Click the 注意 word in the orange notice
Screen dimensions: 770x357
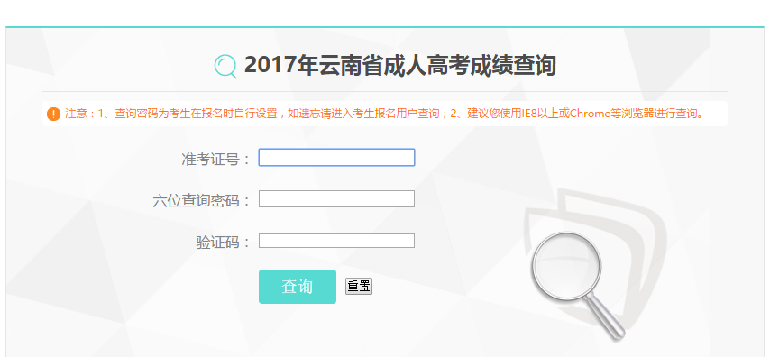tap(75, 114)
